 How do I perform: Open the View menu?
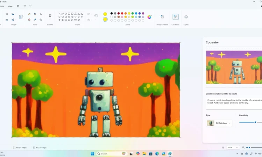click(10, 6)
